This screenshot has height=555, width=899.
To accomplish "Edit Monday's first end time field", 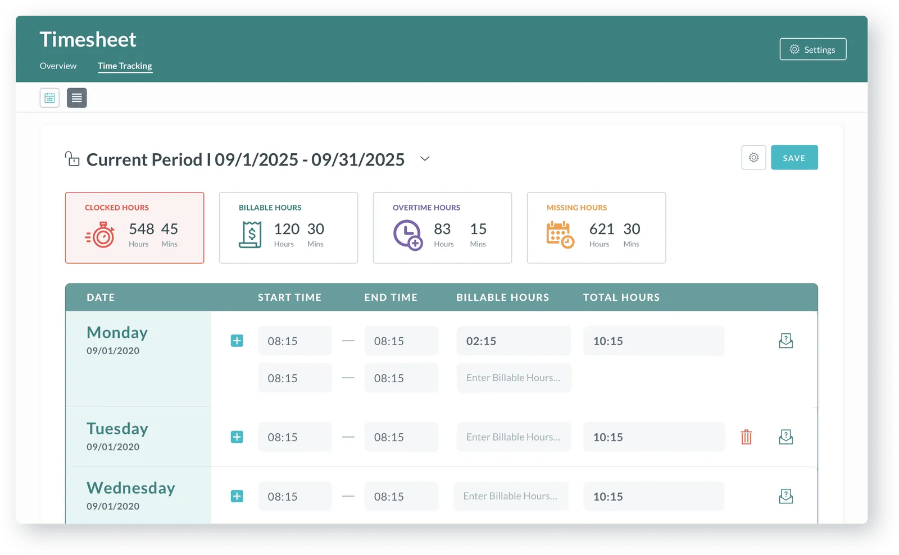I will (x=401, y=341).
